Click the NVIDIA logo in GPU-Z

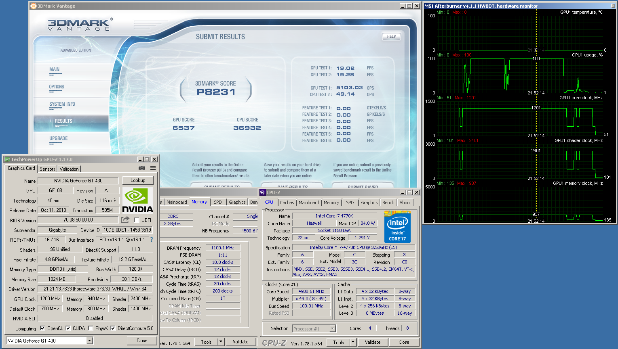point(137,200)
